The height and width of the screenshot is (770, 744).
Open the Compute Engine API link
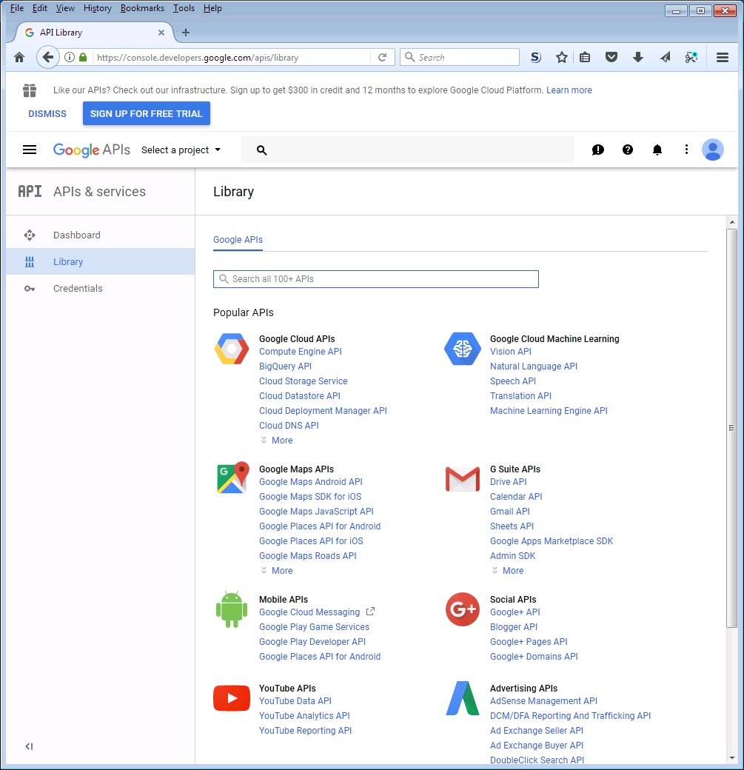300,352
